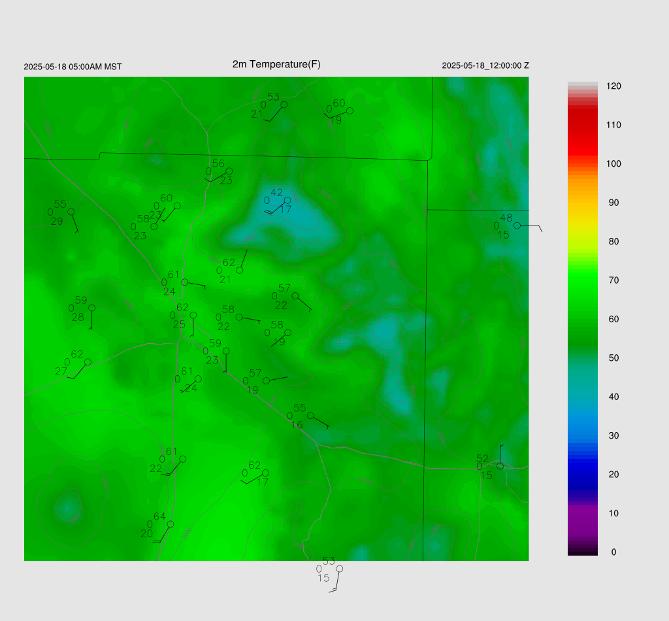
Task: Click station circle with 57 over 19
Action: pyautogui.click(x=267, y=380)
